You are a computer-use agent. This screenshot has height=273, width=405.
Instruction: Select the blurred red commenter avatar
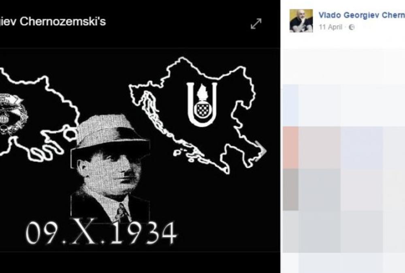(291, 147)
